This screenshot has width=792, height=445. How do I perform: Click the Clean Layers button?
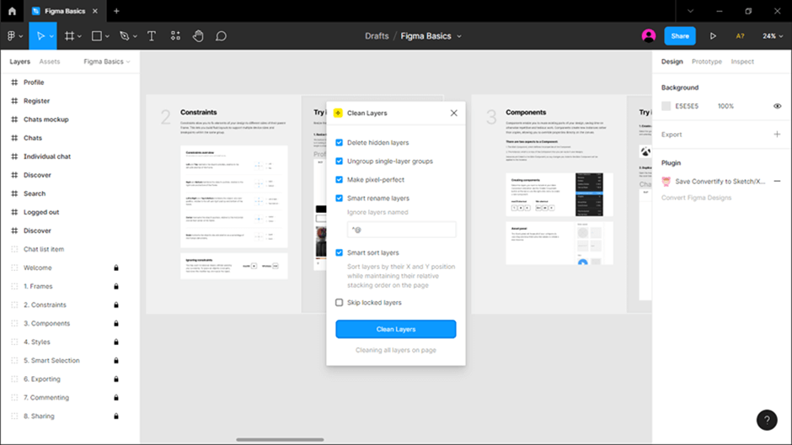tap(395, 329)
